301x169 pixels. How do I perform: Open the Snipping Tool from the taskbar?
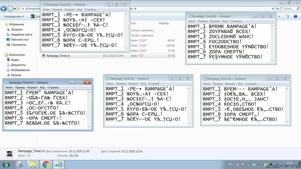[20, 164]
